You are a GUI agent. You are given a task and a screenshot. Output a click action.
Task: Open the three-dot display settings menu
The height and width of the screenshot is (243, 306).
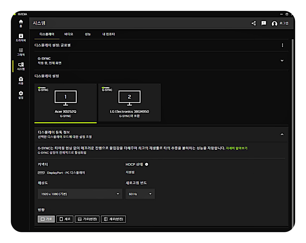coord(282,45)
